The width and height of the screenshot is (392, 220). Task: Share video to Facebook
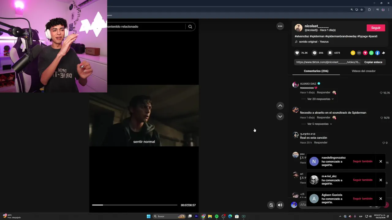(377, 53)
